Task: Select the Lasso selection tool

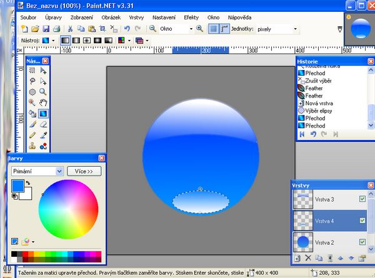Action: tap(32, 81)
